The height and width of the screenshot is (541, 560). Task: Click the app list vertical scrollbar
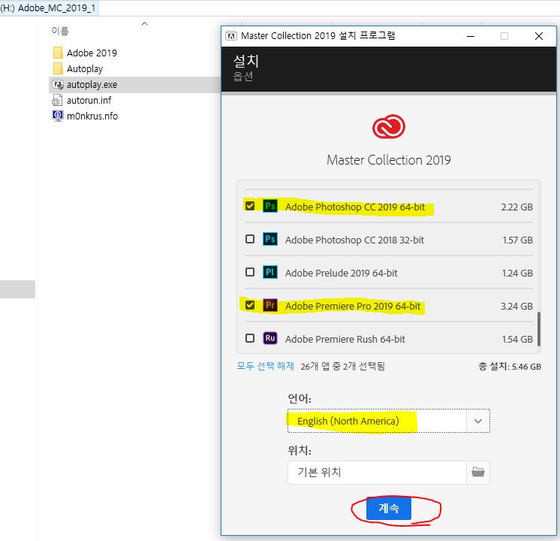[538, 329]
